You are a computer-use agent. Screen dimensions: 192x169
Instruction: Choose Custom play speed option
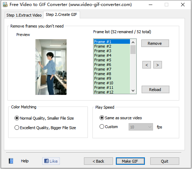109,127
